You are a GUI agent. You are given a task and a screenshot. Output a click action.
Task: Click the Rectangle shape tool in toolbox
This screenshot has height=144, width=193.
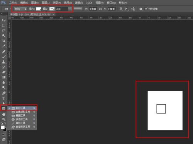pos(3,108)
